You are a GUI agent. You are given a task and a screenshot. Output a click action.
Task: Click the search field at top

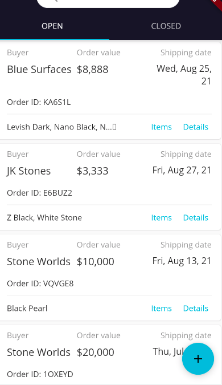[108, 2]
